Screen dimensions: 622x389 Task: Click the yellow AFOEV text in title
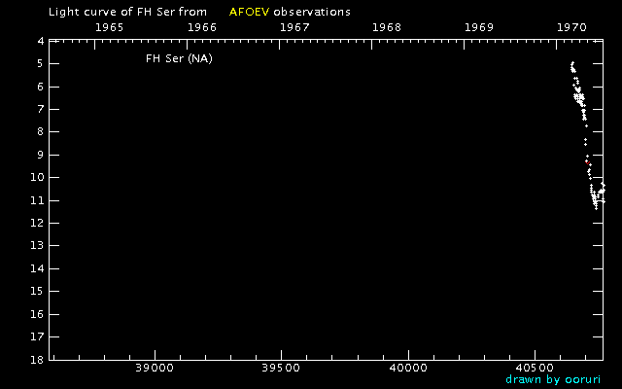249,12
